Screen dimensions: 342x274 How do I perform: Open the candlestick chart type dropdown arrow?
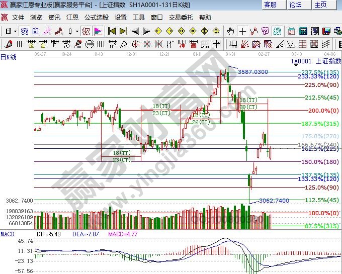pos(76,31)
